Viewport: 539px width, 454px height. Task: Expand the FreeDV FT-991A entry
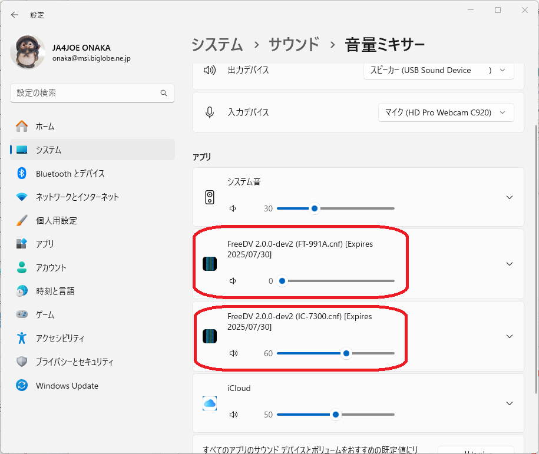click(x=510, y=264)
